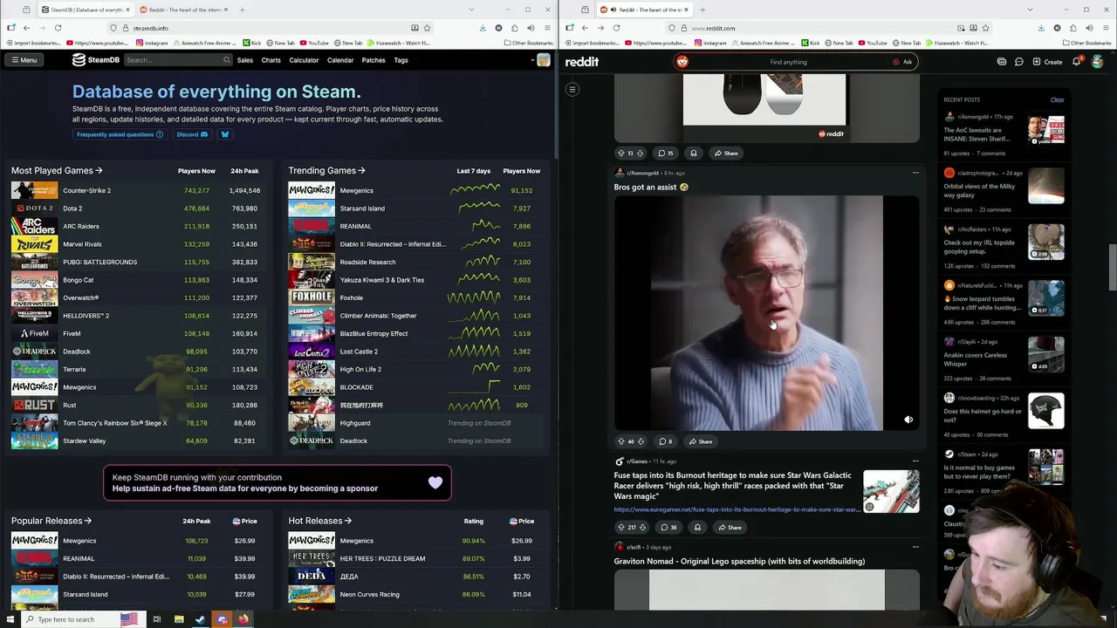
Task: Downvote the Bros got an assist post
Action: (x=641, y=441)
